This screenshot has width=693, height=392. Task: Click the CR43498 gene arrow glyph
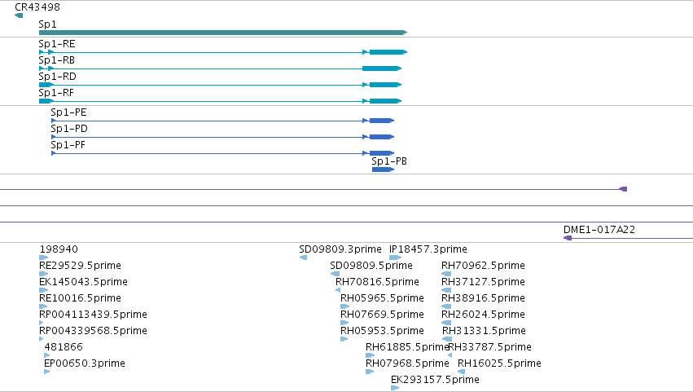tap(19, 15)
